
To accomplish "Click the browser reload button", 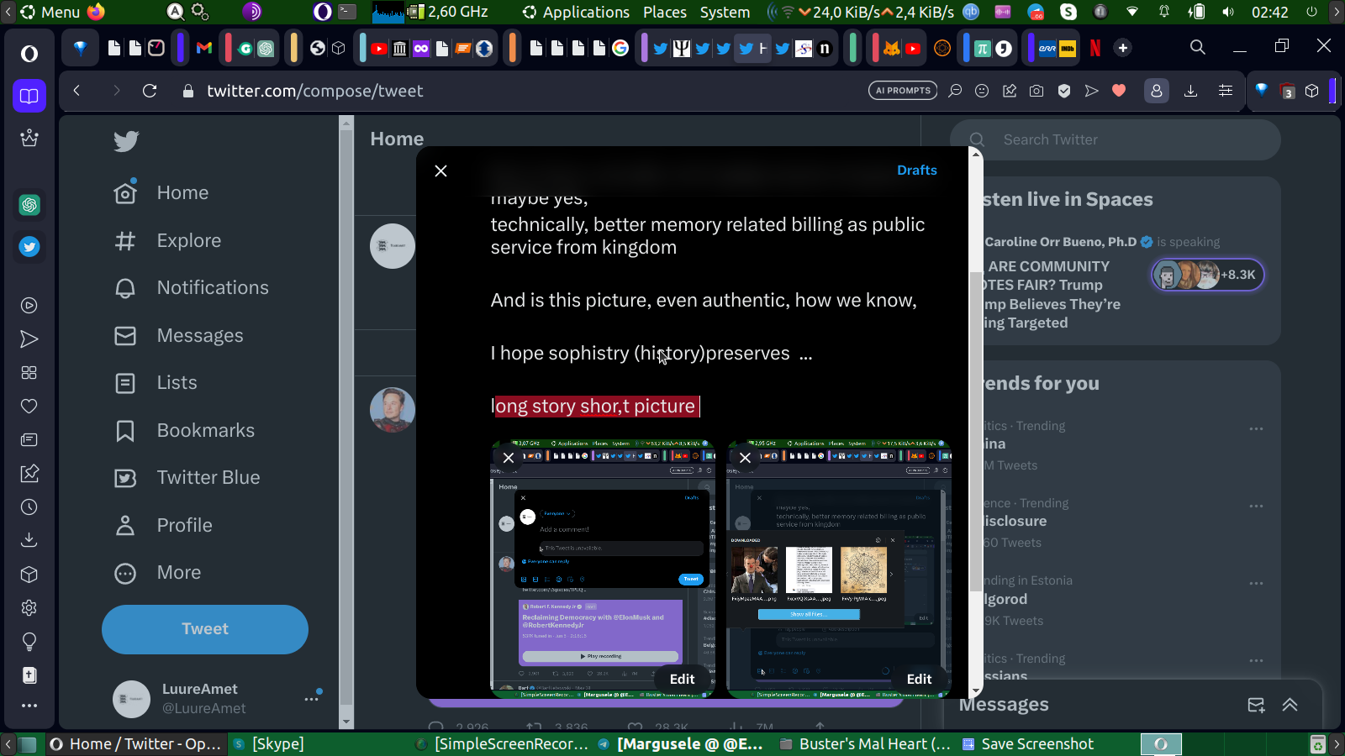I will (150, 91).
